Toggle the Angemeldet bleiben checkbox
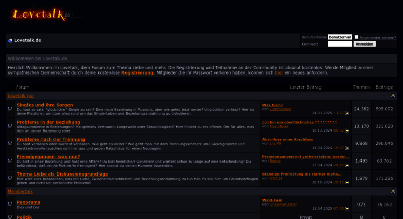This screenshot has width=403, height=219. click(356, 37)
